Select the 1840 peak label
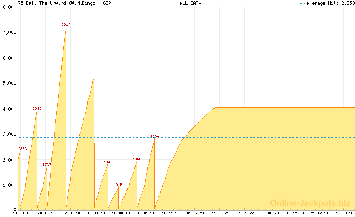 pyautogui.click(x=108, y=162)
